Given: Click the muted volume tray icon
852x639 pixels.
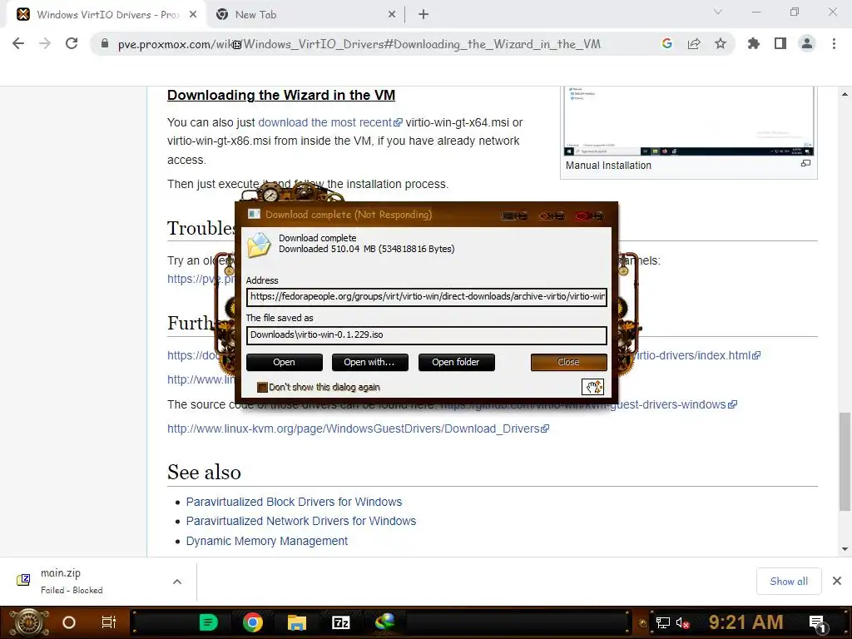Looking at the screenshot, I should click(682, 622).
